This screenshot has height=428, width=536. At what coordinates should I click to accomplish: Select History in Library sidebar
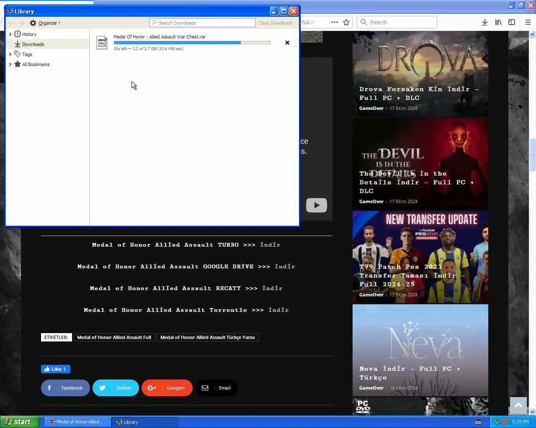coord(29,34)
